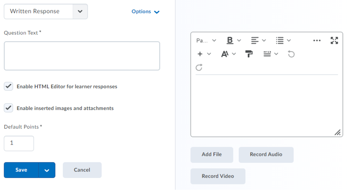Viewport: 347px width, 194px height.
Task: Open the more actions ellipsis menu
Action: (317, 40)
